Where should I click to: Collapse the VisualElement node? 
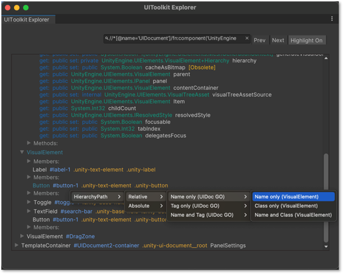pos(22,152)
